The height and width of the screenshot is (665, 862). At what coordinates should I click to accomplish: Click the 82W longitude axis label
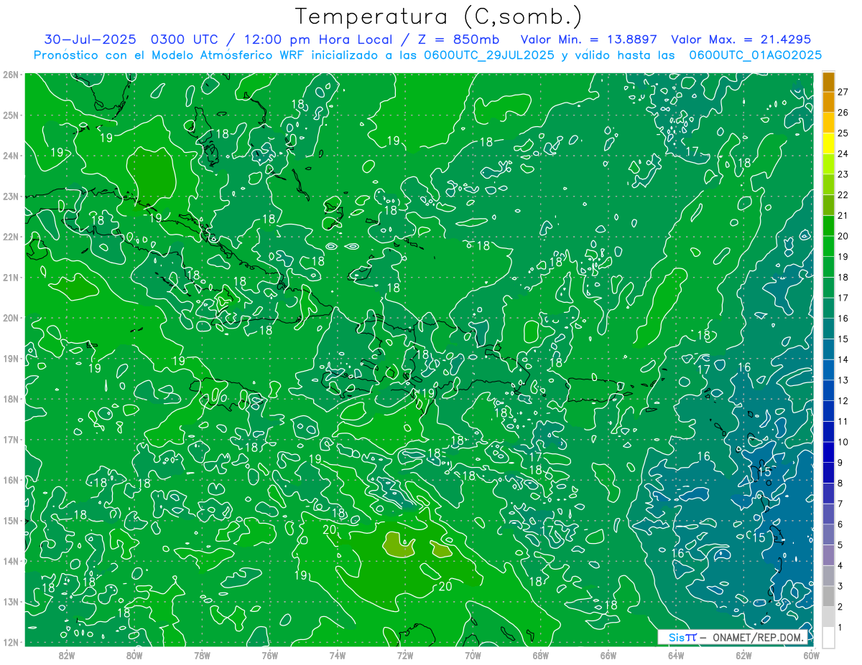coord(67,655)
